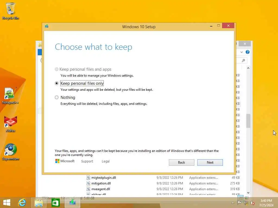Launch the r3dfox desktop shortcut
This screenshot has width=278, height=208.
pyautogui.click(x=11, y=124)
